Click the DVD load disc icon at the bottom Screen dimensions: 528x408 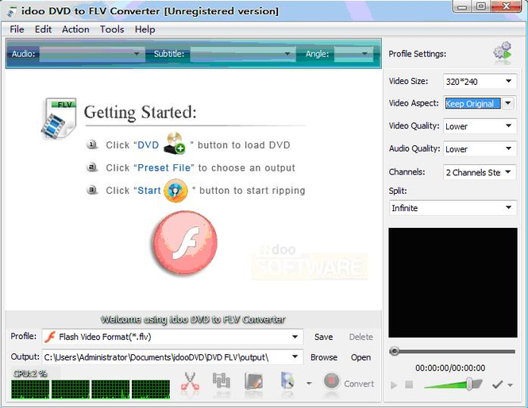(287, 381)
